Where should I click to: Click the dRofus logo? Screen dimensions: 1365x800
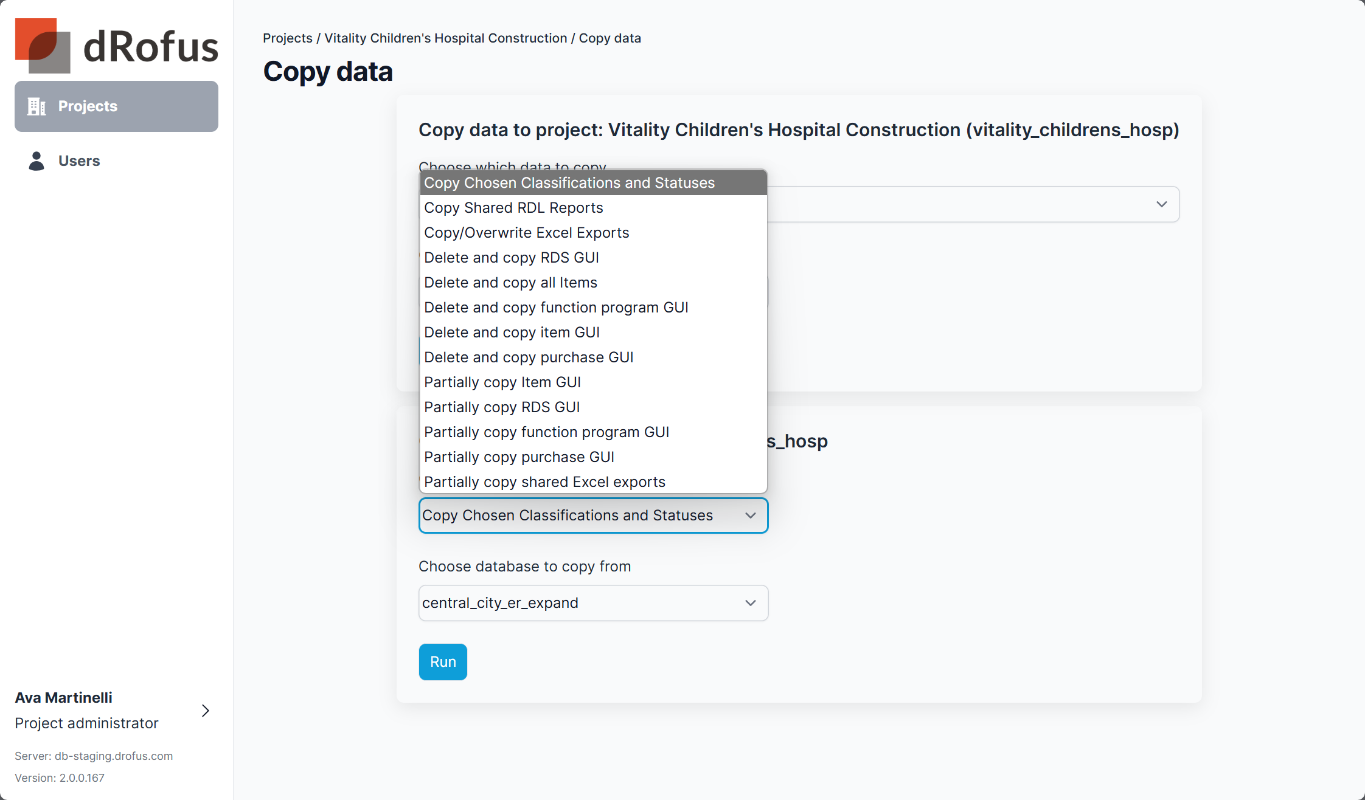(x=116, y=46)
